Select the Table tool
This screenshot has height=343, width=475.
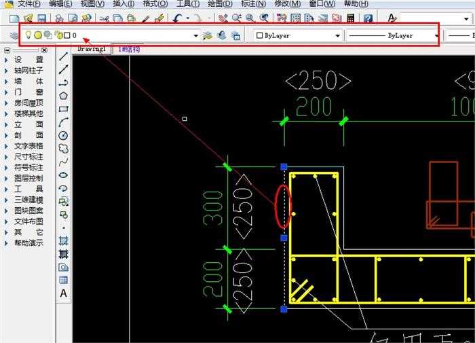(x=63, y=280)
